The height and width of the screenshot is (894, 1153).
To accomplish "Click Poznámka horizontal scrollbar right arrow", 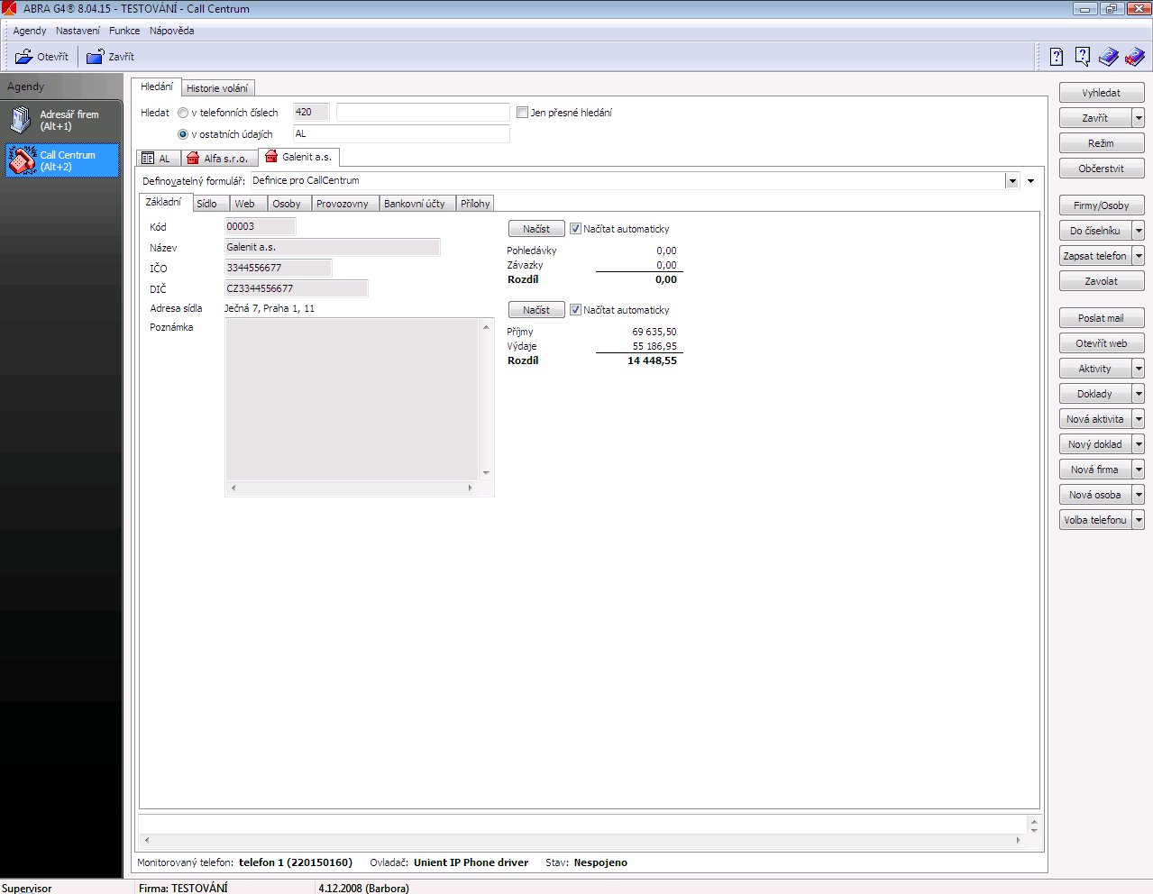I will click(470, 488).
